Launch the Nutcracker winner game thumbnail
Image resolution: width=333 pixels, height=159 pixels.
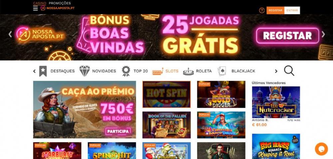click(x=276, y=102)
